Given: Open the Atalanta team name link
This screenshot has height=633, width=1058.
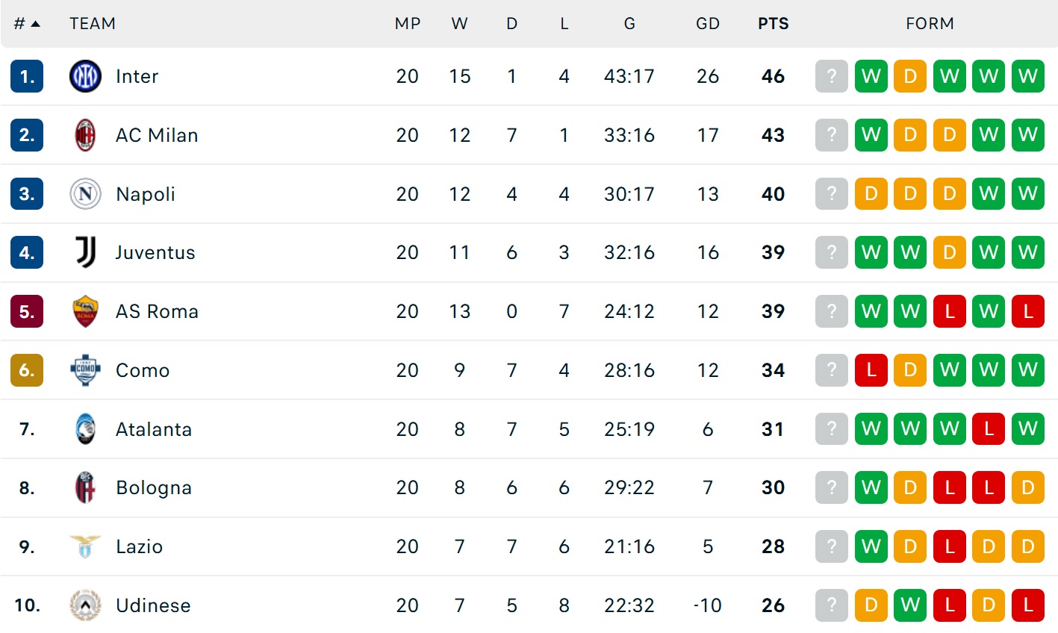Looking at the screenshot, I should (154, 429).
